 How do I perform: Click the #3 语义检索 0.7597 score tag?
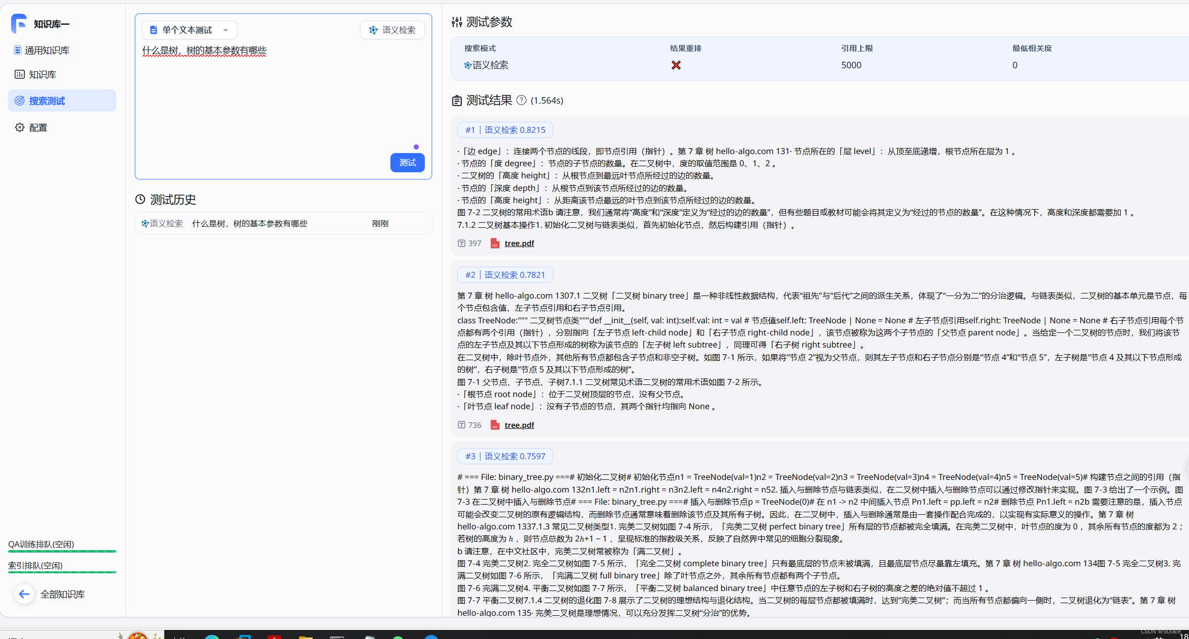pyautogui.click(x=505, y=456)
